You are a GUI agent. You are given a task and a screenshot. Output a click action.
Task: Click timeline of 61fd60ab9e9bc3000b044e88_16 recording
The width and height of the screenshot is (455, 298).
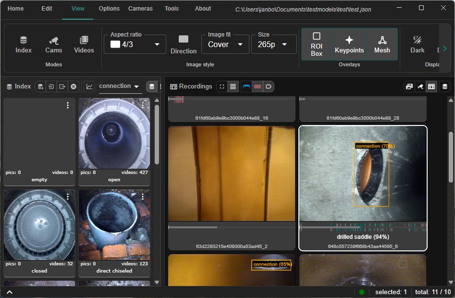click(x=232, y=99)
